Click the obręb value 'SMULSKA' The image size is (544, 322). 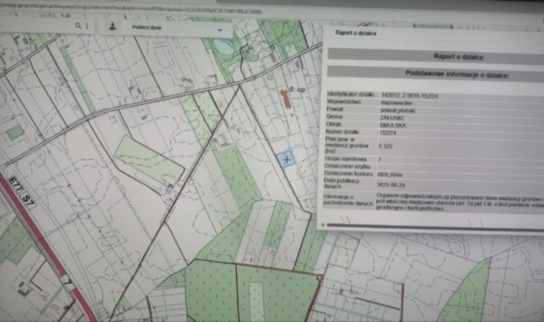[x=393, y=125]
